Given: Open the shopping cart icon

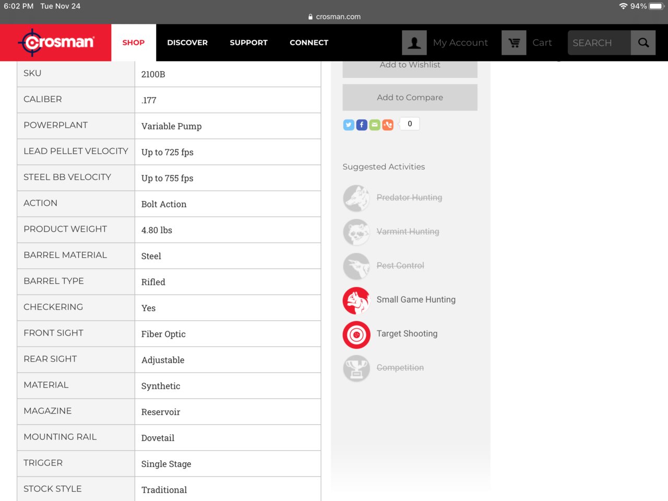Looking at the screenshot, I should tap(514, 42).
